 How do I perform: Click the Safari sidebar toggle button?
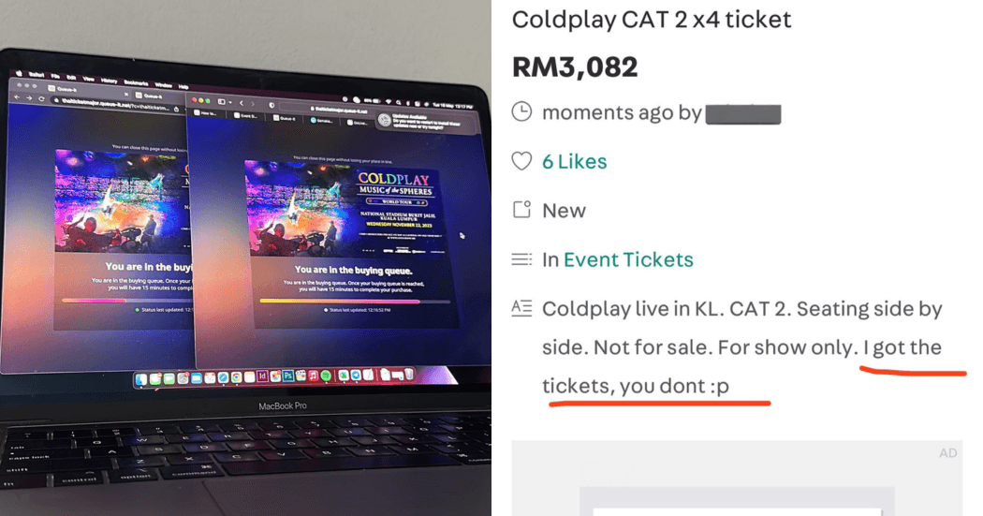coord(221,101)
